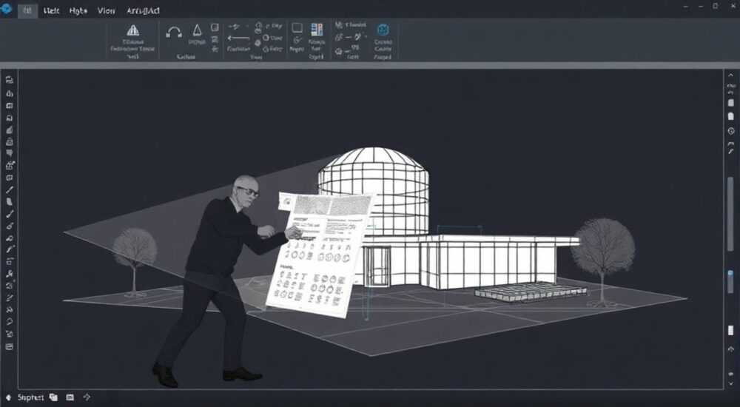Click the warning triangle icon in the ribbon
Screen dimensions: 740x407
(133, 30)
